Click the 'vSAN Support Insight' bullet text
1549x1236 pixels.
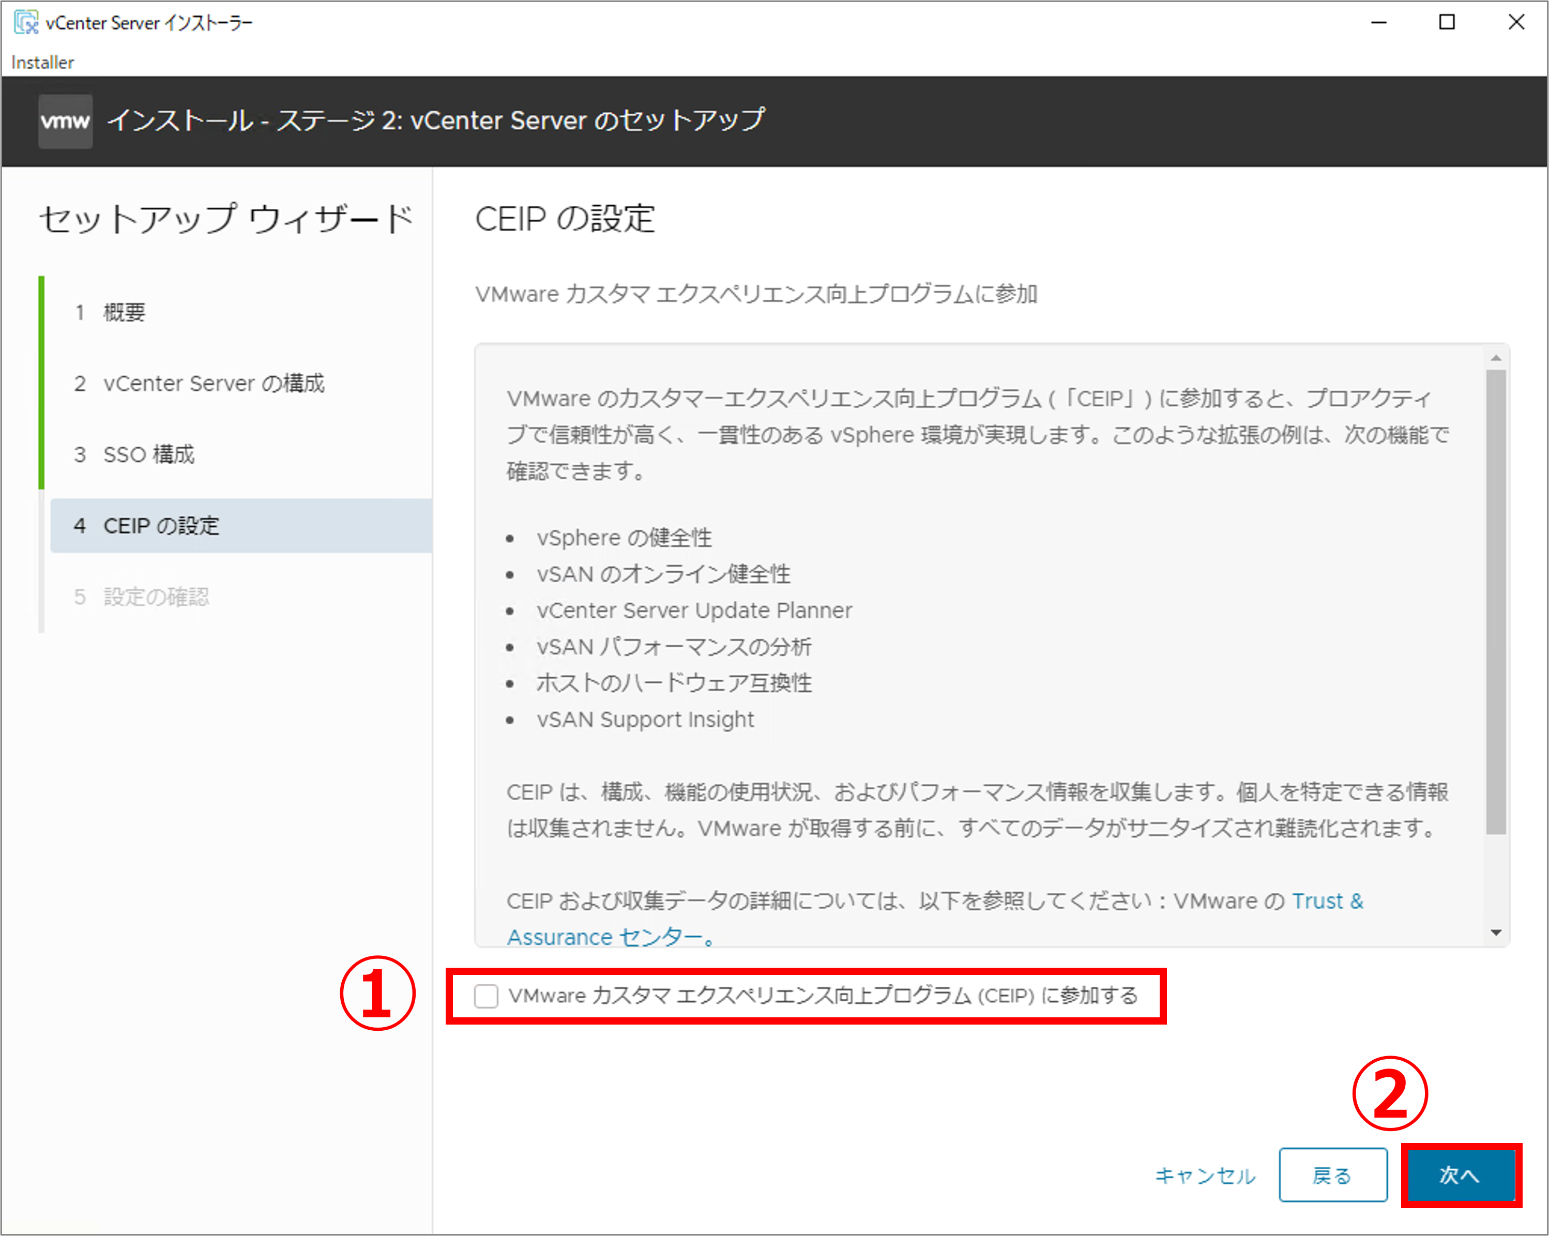click(x=645, y=720)
